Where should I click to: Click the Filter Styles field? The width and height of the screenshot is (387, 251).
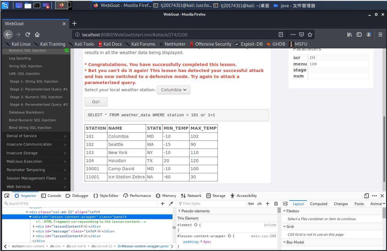211,204
